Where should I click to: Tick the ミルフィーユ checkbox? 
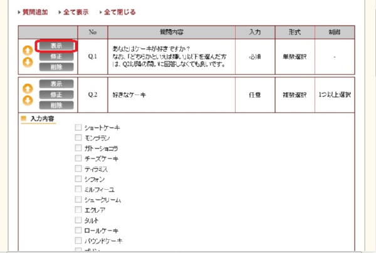(x=78, y=189)
